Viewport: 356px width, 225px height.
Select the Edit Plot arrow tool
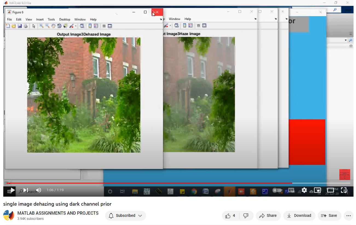[34, 26]
